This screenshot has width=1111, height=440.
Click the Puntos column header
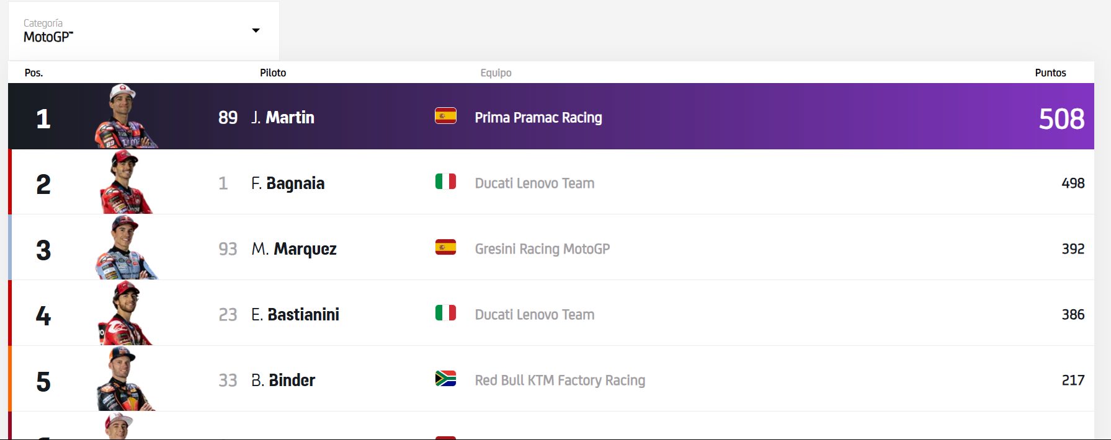[1050, 73]
